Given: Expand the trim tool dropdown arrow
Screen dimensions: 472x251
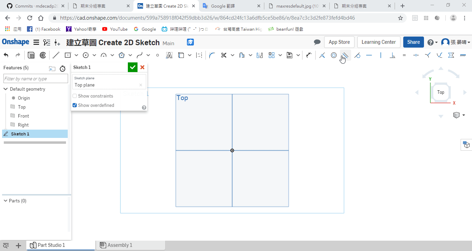Looking at the screenshot, I should 233,55.
